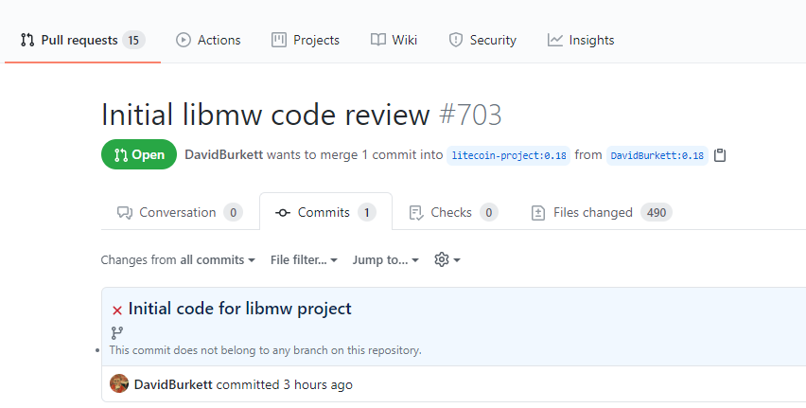Click the pull request number #703
The image size is (806, 408).
click(470, 115)
